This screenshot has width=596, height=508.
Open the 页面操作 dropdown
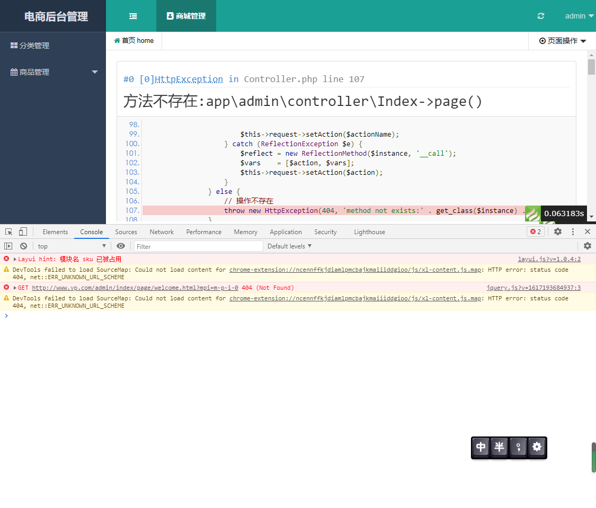(x=563, y=41)
